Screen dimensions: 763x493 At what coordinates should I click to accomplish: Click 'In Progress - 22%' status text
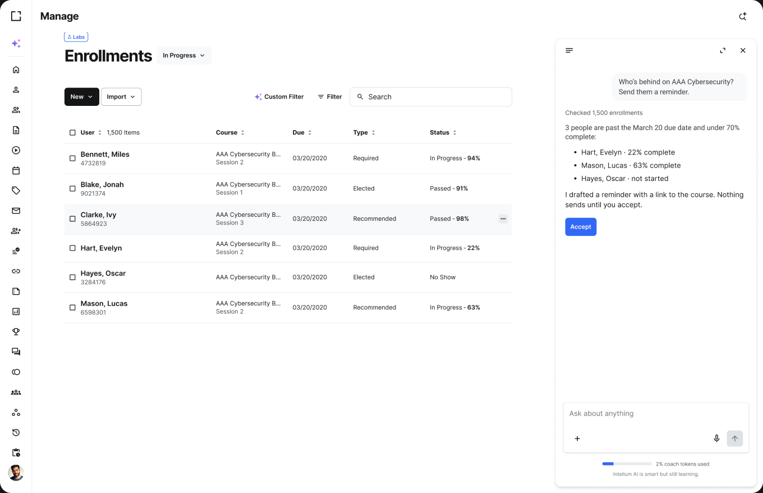(x=454, y=248)
